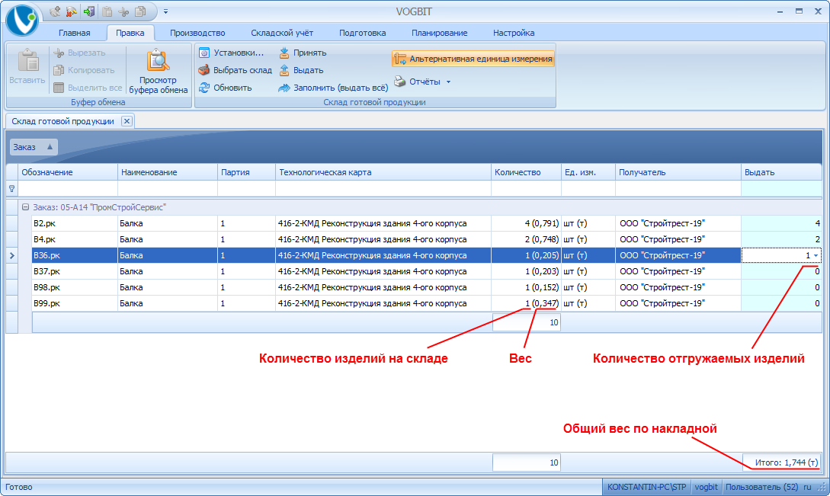
Task: Click the Выдать ribbon button
Action: pyautogui.click(x=301, y=70)
